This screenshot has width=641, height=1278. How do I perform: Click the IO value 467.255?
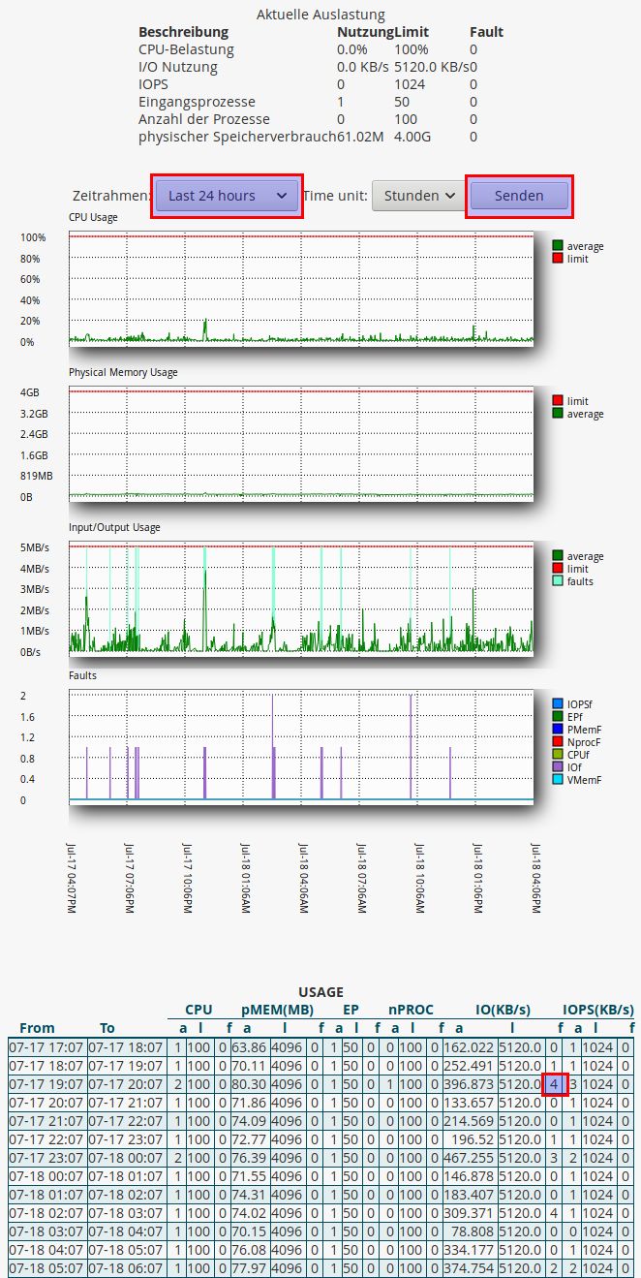(x=469, y=1158)
